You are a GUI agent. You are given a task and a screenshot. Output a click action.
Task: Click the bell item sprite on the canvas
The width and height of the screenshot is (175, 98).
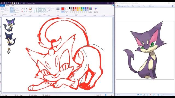coord(8,51)
